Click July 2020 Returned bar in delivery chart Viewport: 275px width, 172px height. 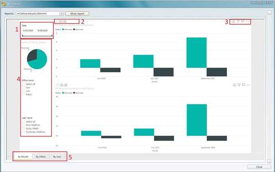(164, 72)
